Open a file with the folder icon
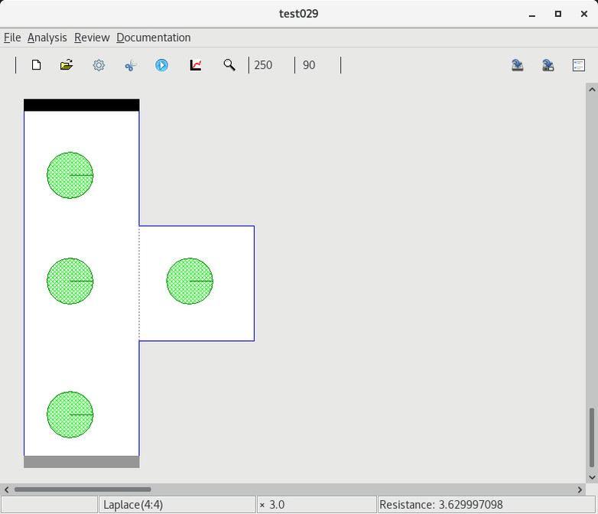 point(67,65)
